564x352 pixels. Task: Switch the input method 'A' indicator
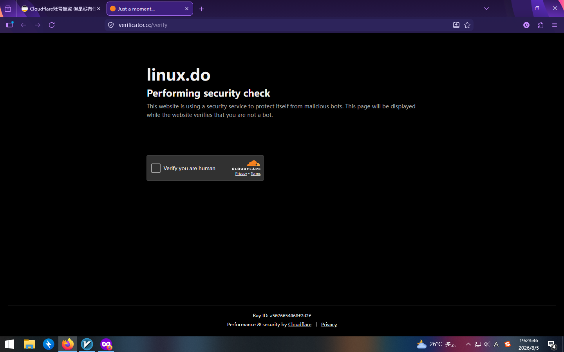496,344
